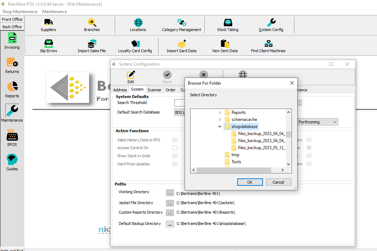This screenshot has width=377, height=251.
Task: Click the greyed Save checkmark icon
Action: click(x=167, y=75)
